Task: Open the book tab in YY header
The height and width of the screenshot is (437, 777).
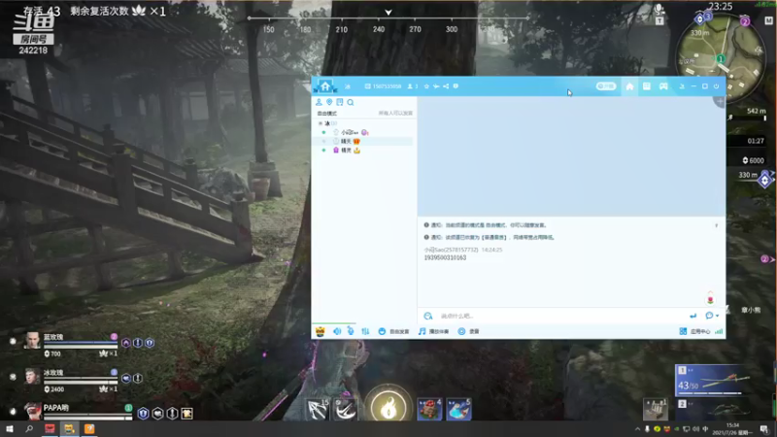Action: click(x=647, y=86)
